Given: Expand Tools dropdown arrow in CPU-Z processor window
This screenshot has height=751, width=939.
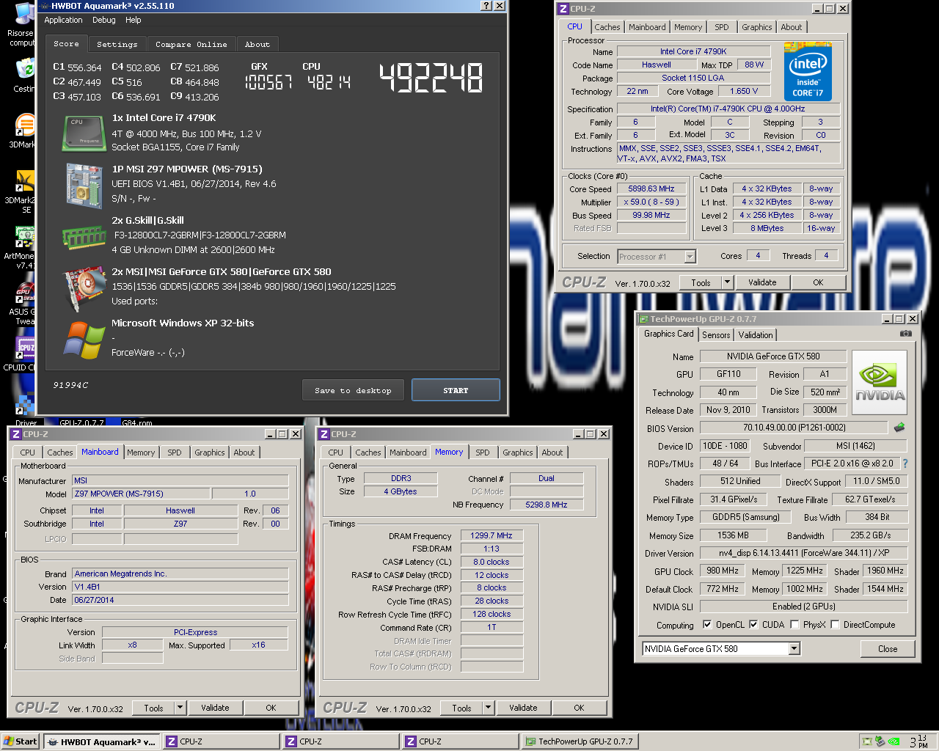Looking at the screenshot, I should 727,282.
